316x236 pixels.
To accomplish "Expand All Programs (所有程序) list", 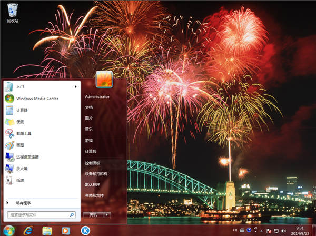I will 23,202.
